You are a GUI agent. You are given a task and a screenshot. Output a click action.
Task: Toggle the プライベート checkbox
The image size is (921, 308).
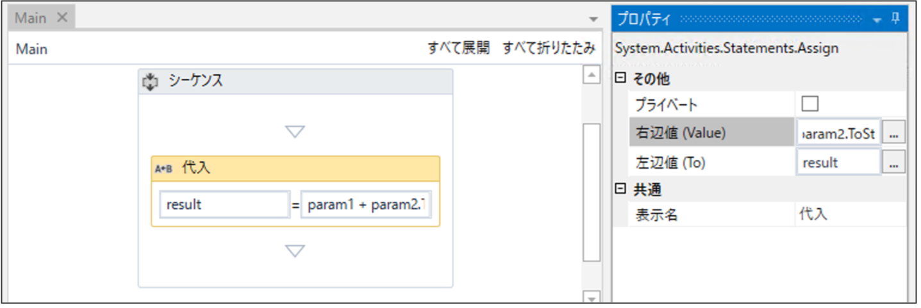[x=809, y=104]
